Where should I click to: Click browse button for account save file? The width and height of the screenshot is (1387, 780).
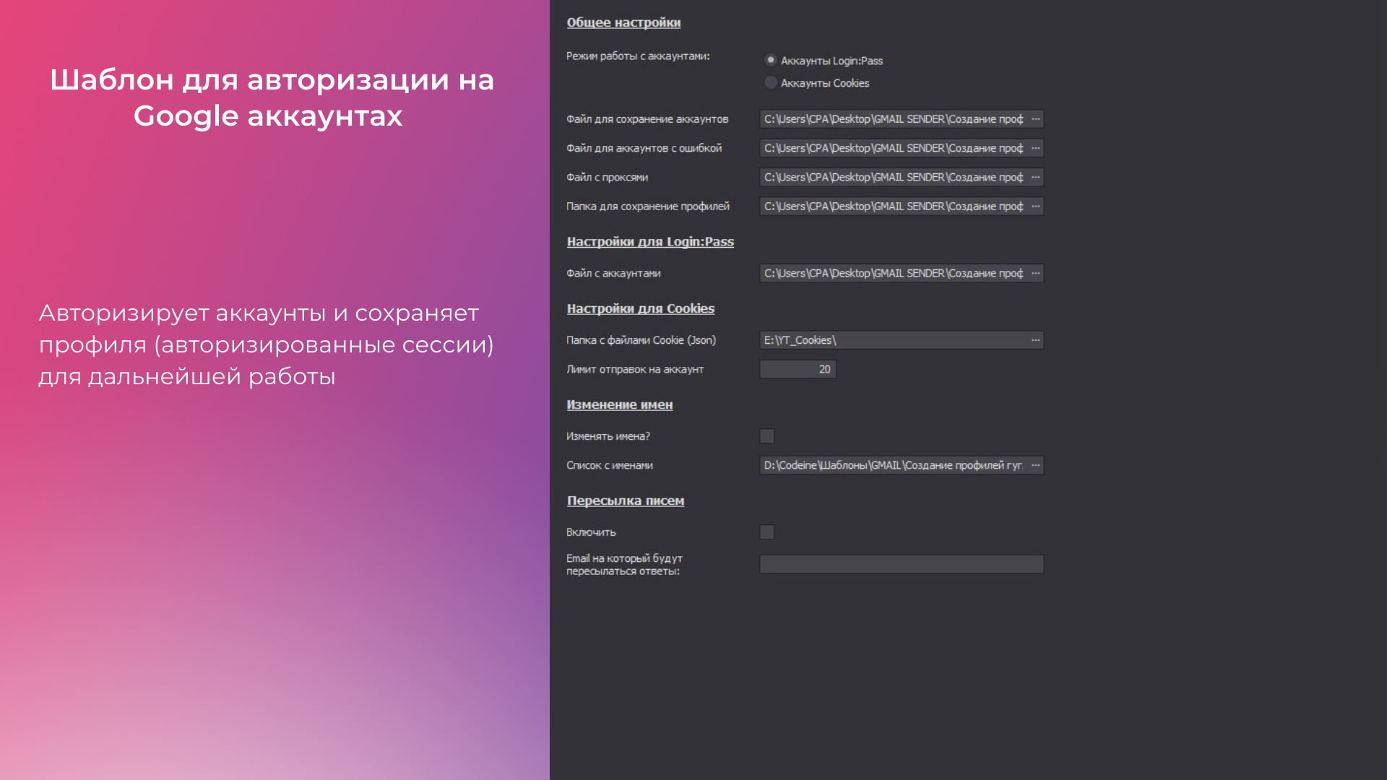pos(1035,119)
